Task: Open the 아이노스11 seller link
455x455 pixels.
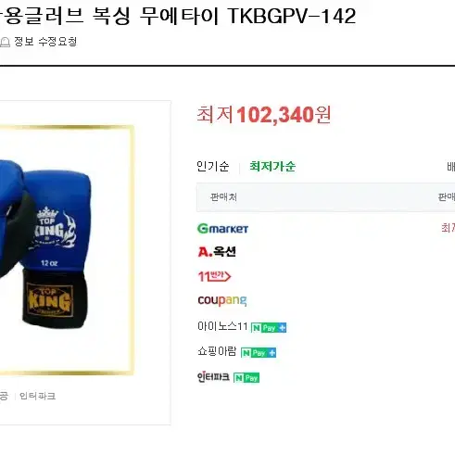Action: (222, 326)
